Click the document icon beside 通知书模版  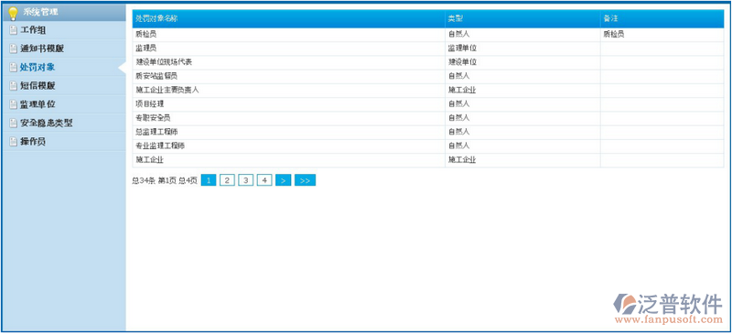(x=13, y=49)
